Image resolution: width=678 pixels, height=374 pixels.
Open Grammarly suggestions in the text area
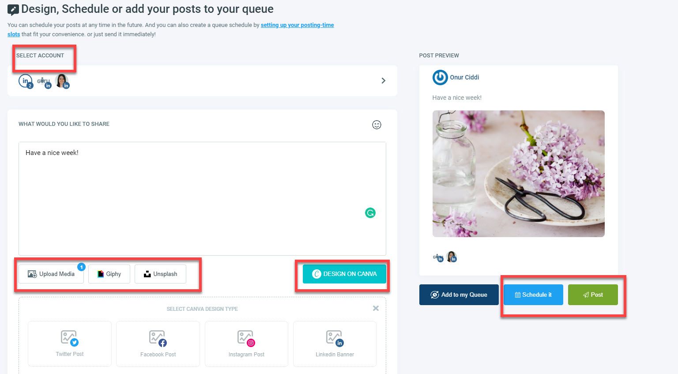pyautogui.click(x=370, y=213)
